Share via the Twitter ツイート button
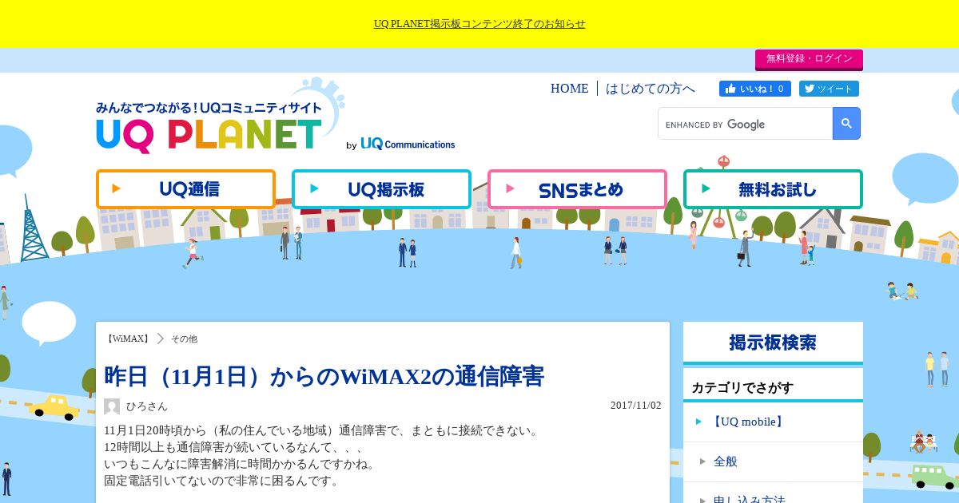The image size is (959, 503). [x=829, y=89]
